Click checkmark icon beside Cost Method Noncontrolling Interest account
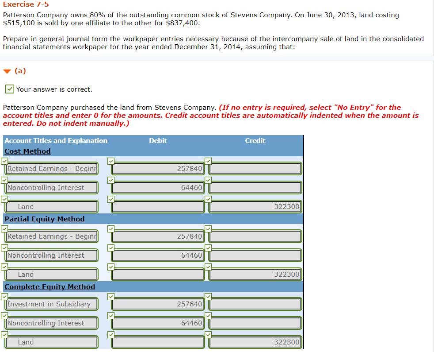 pyautogui.click(x=4, y=180)
